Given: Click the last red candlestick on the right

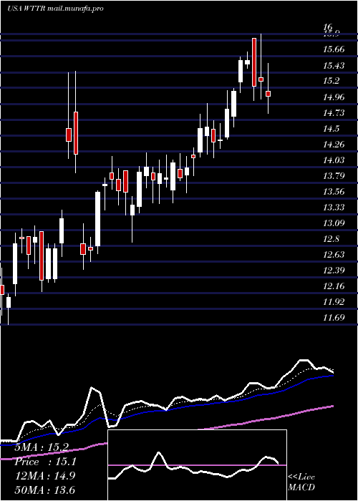Looking at the screenshot, I should 268,94.
